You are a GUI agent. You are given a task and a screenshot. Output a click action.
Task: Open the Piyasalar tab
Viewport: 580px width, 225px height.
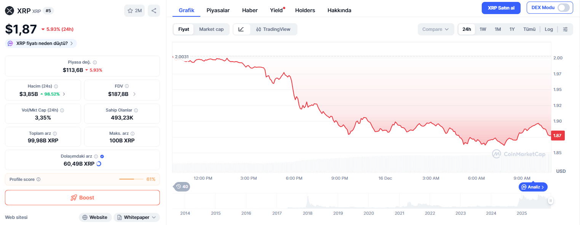(x=218, y=10)
